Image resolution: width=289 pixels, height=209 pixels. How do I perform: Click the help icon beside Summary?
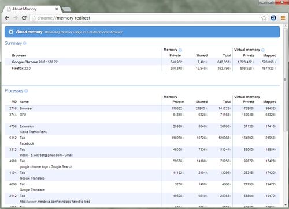24,43
